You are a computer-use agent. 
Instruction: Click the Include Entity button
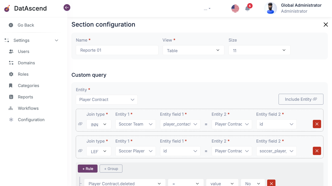[x=301, y=99]
